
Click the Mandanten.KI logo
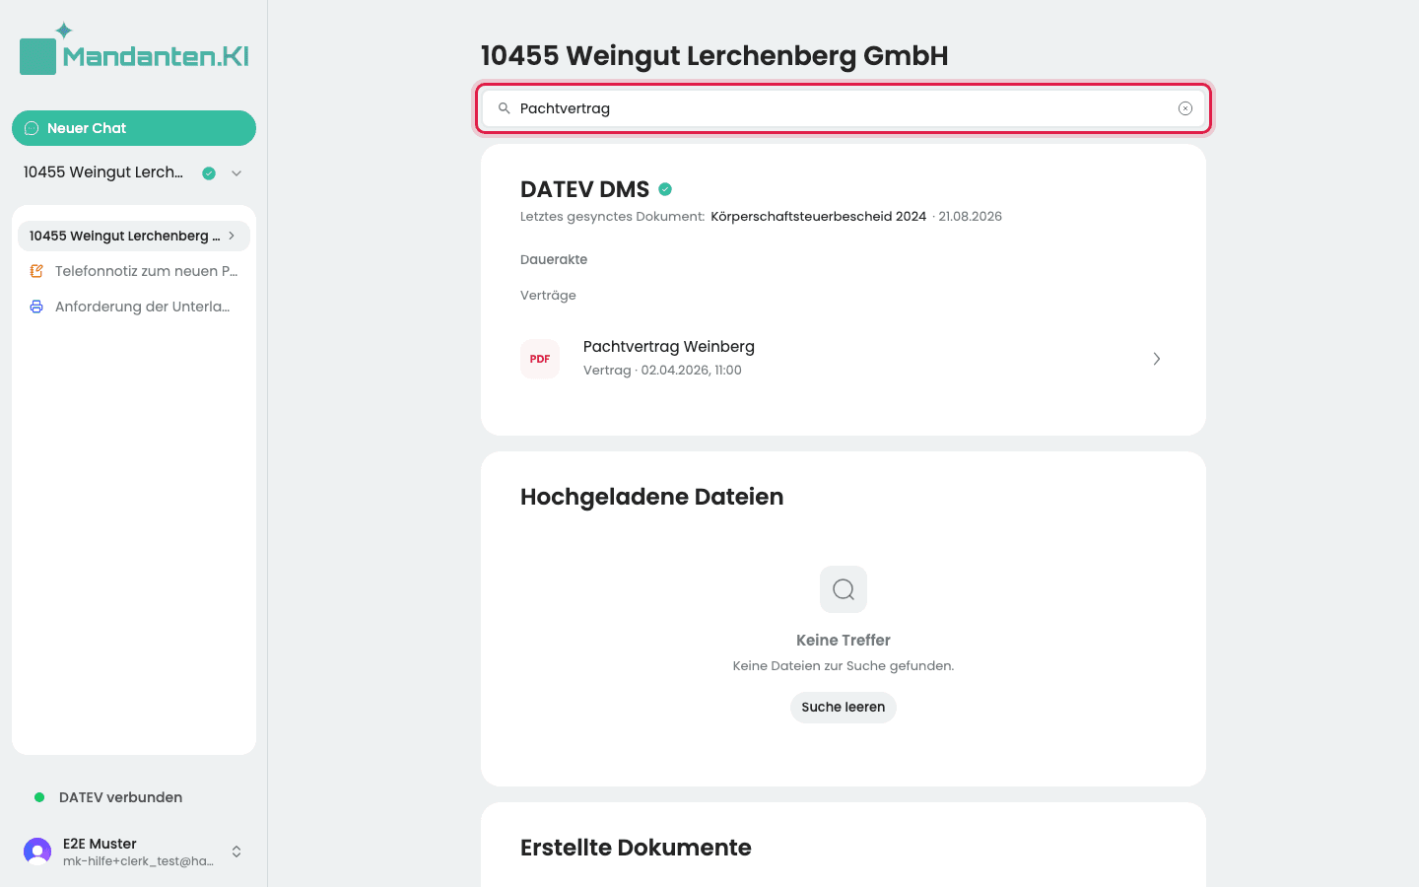[134, 49]
